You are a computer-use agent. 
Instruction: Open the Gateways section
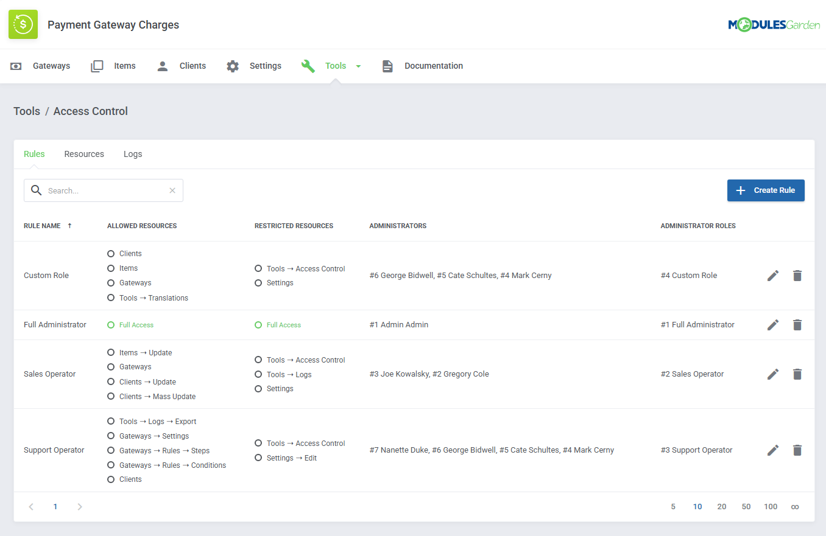pos(51,66)
